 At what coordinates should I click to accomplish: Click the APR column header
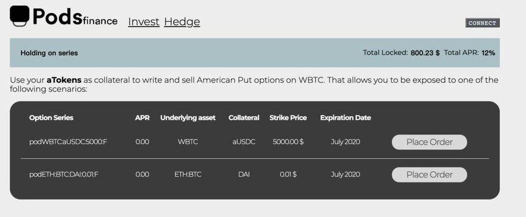[x=142, y=118]
